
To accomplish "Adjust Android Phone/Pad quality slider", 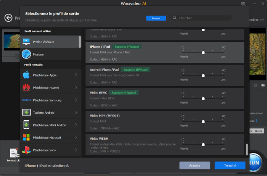I will click(203, 75).
